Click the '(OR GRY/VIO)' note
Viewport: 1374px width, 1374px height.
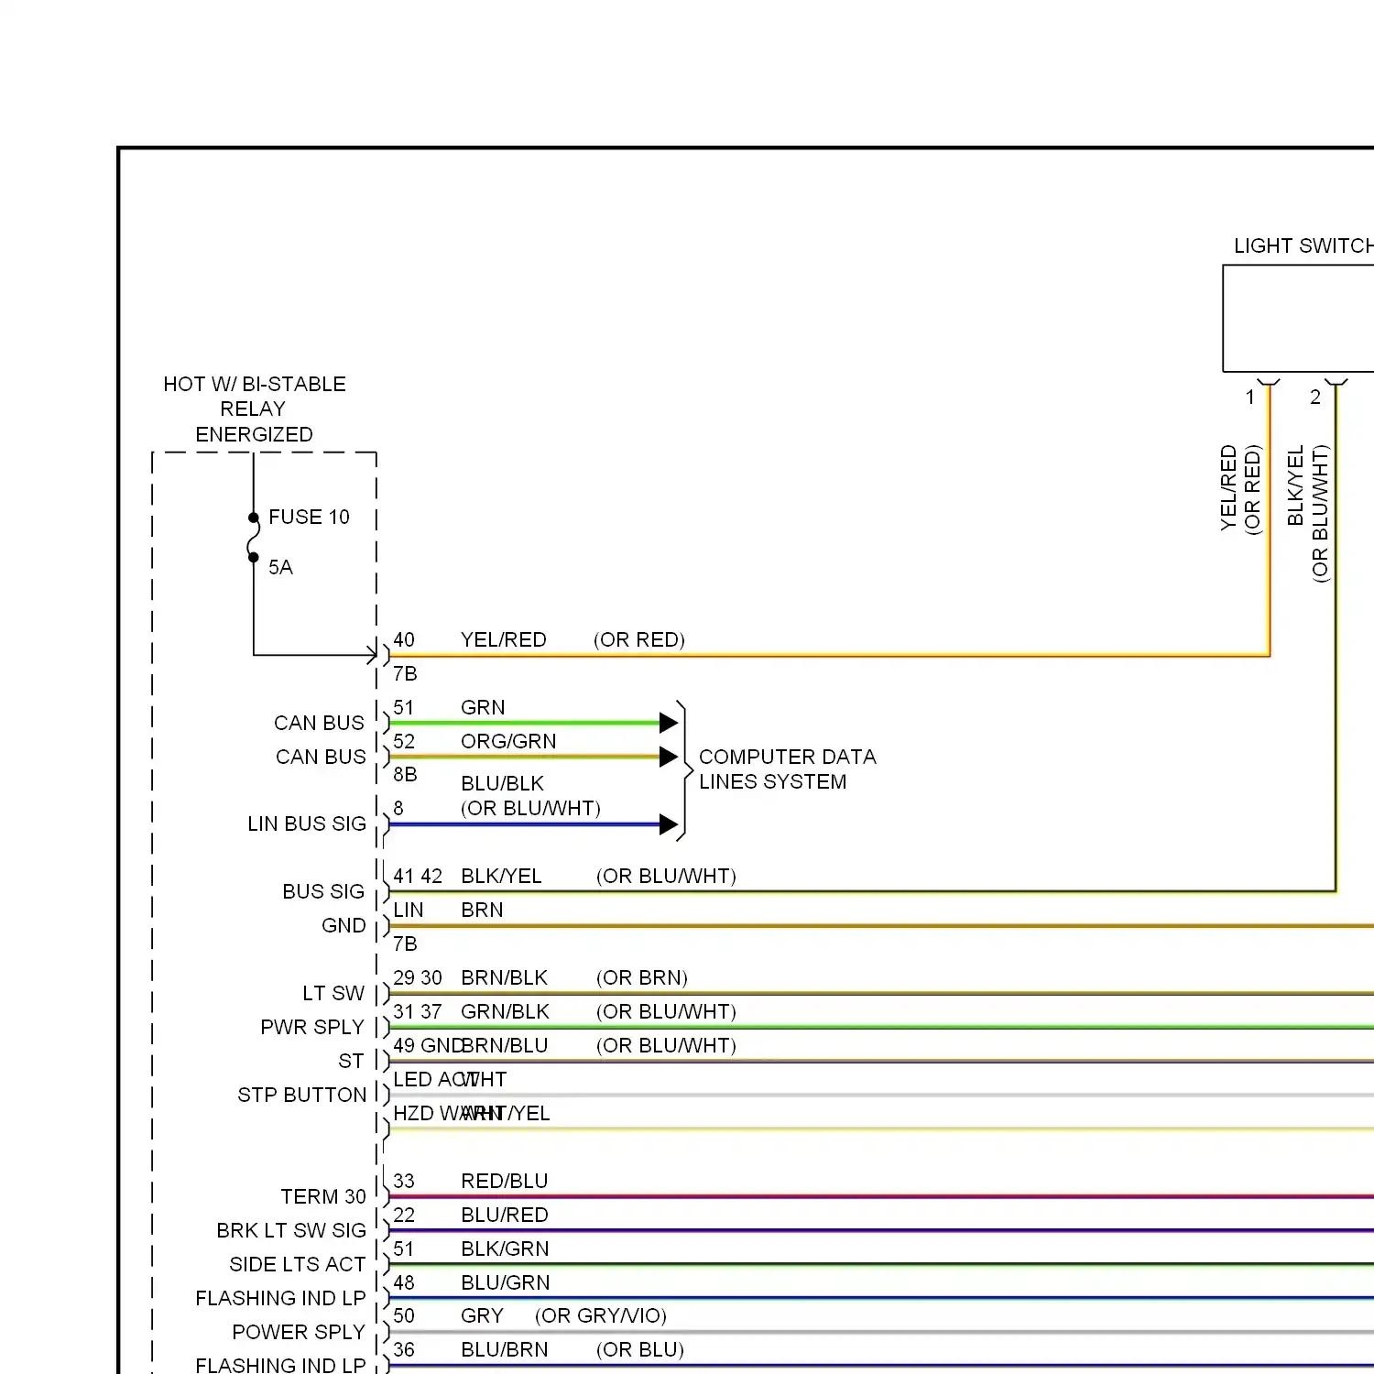(x=601, y=1315)
